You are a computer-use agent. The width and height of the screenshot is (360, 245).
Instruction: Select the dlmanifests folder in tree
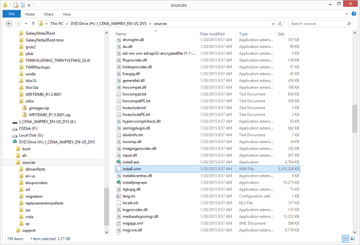tap(35, 169)
